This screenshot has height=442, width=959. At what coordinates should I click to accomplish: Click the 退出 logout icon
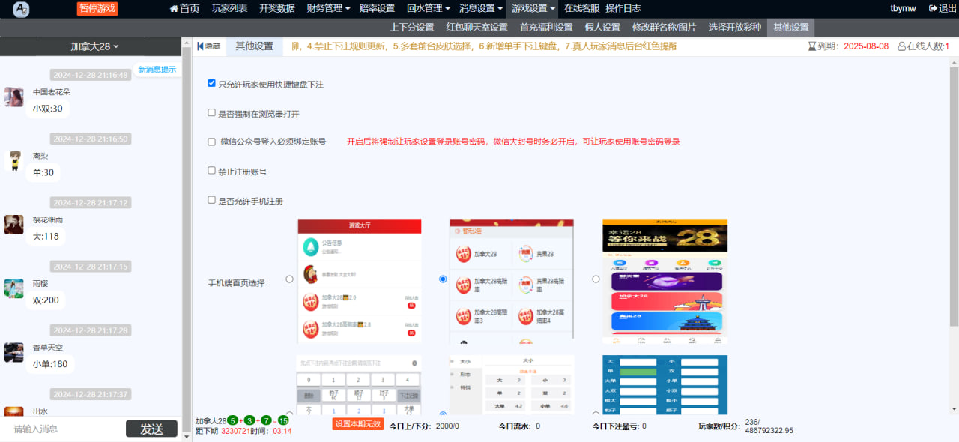click(933, 9)
